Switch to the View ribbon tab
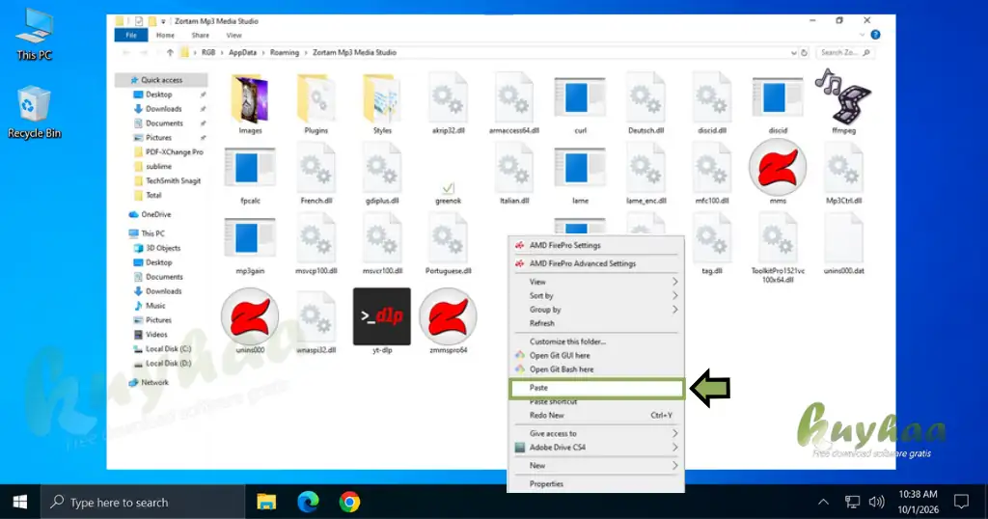The height and width of the screenshot is (519, 988). tap(233, 36)
